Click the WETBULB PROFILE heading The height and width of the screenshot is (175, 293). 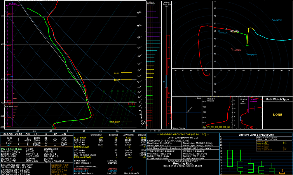194,151
